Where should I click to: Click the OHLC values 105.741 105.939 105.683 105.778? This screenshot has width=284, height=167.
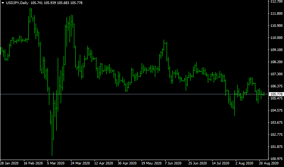click(x=57, y=3)
